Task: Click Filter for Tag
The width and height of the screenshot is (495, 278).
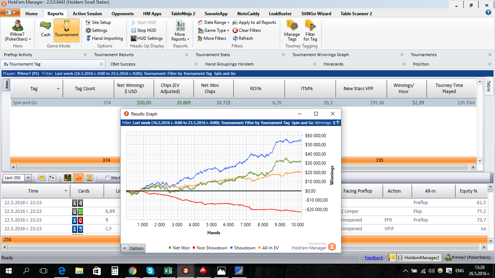Action: pos(310,30)
